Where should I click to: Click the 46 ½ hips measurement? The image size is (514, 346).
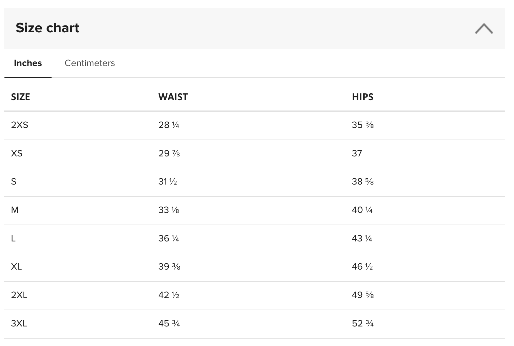pyautogui.click(x=362, y=267)
